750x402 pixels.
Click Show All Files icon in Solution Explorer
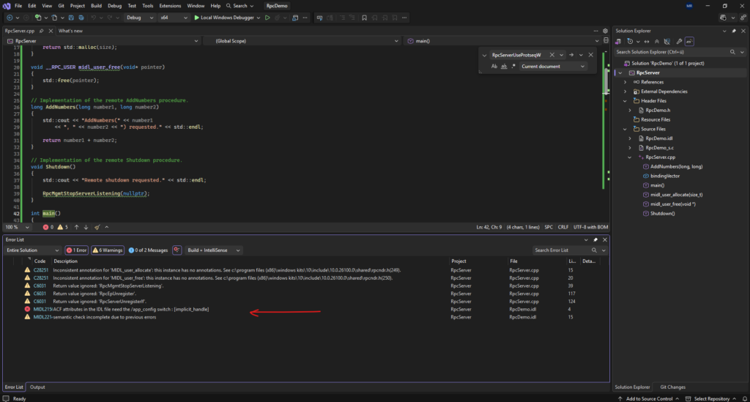[x=667, y=42]
